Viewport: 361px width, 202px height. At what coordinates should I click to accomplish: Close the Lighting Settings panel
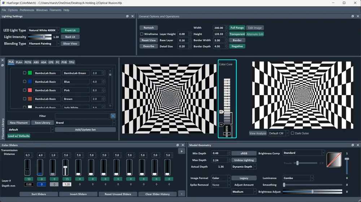132,16
